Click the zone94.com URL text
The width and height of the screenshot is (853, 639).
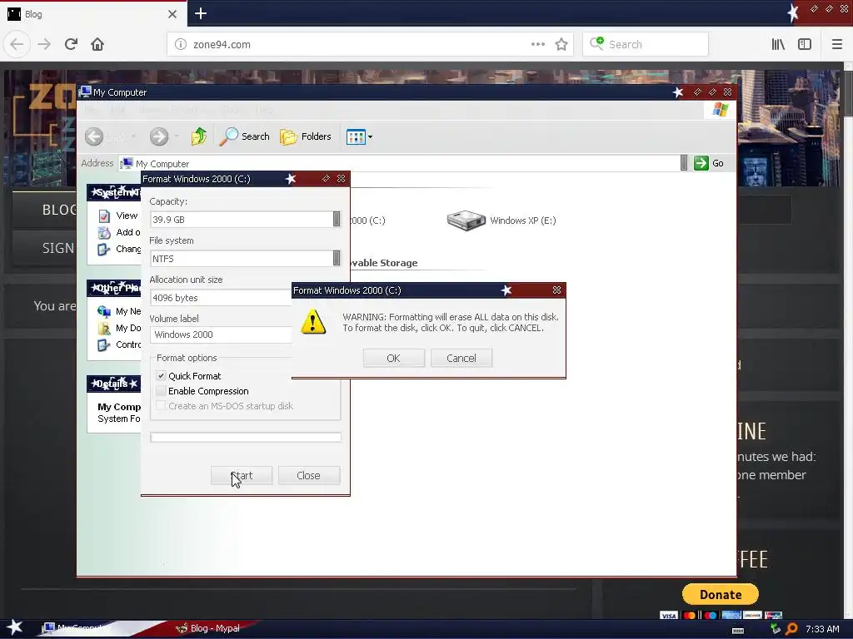(x=222, y=45)
